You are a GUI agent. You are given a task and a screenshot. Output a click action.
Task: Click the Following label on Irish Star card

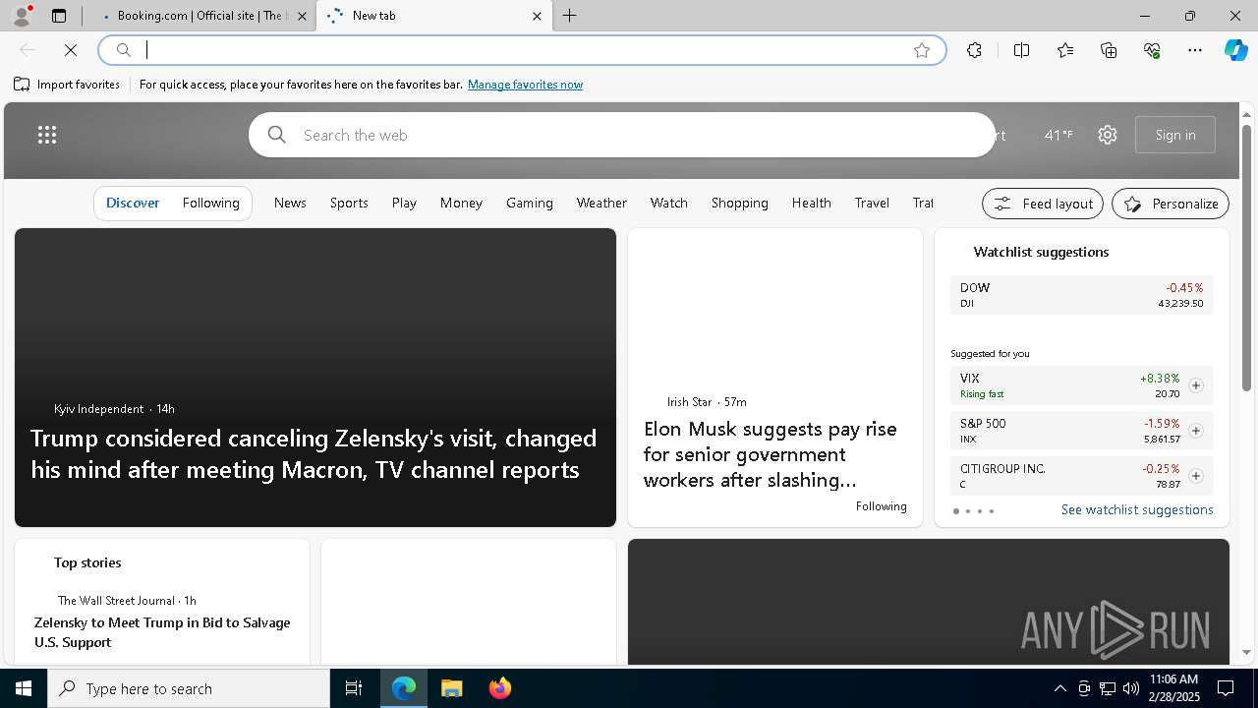tap(881, 506)
